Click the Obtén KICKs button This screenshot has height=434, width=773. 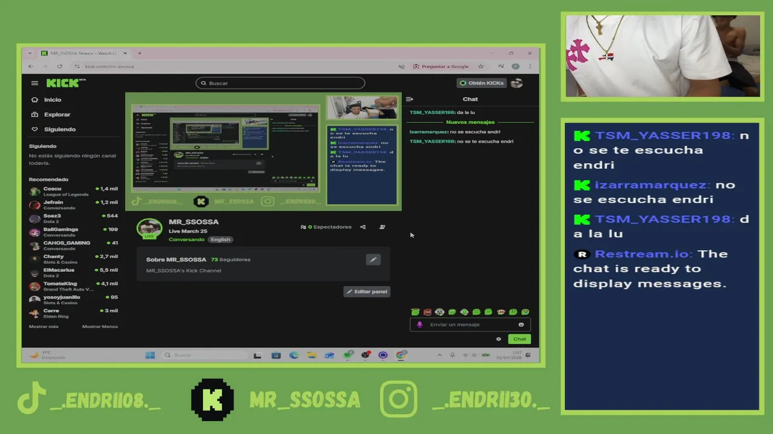pyautogui.click(x=481, y=83)
